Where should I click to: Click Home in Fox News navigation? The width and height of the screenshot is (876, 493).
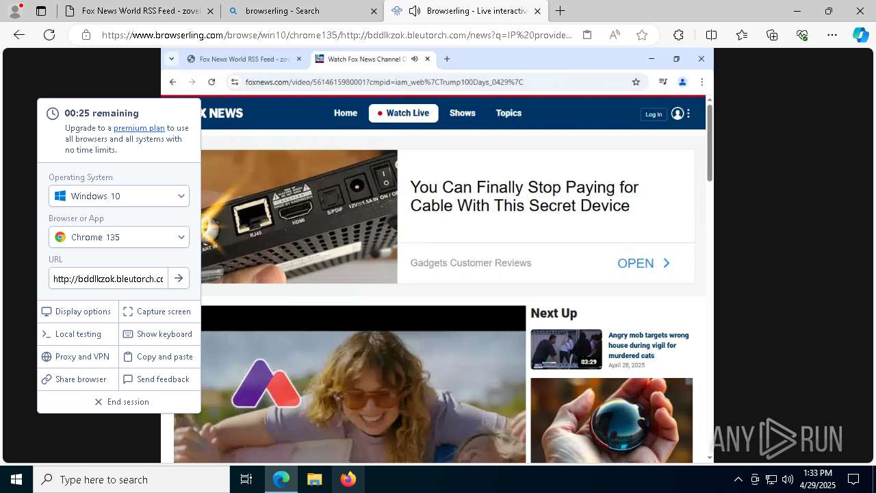point(346,113)
